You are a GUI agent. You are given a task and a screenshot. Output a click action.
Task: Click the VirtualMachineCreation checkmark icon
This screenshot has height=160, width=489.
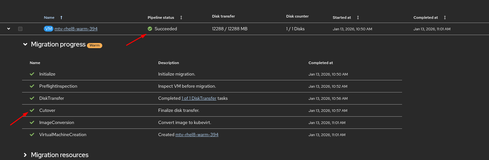coord(32,135)
